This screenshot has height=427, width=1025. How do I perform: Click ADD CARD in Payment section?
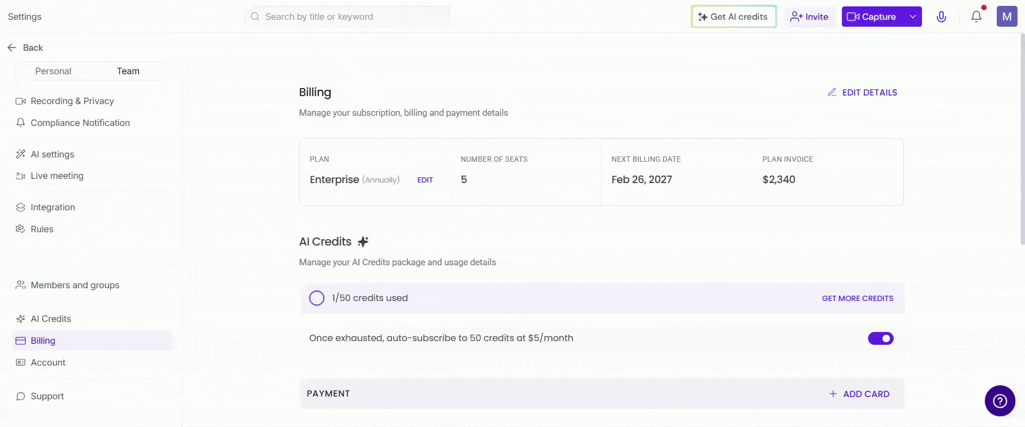coord(859,394)
